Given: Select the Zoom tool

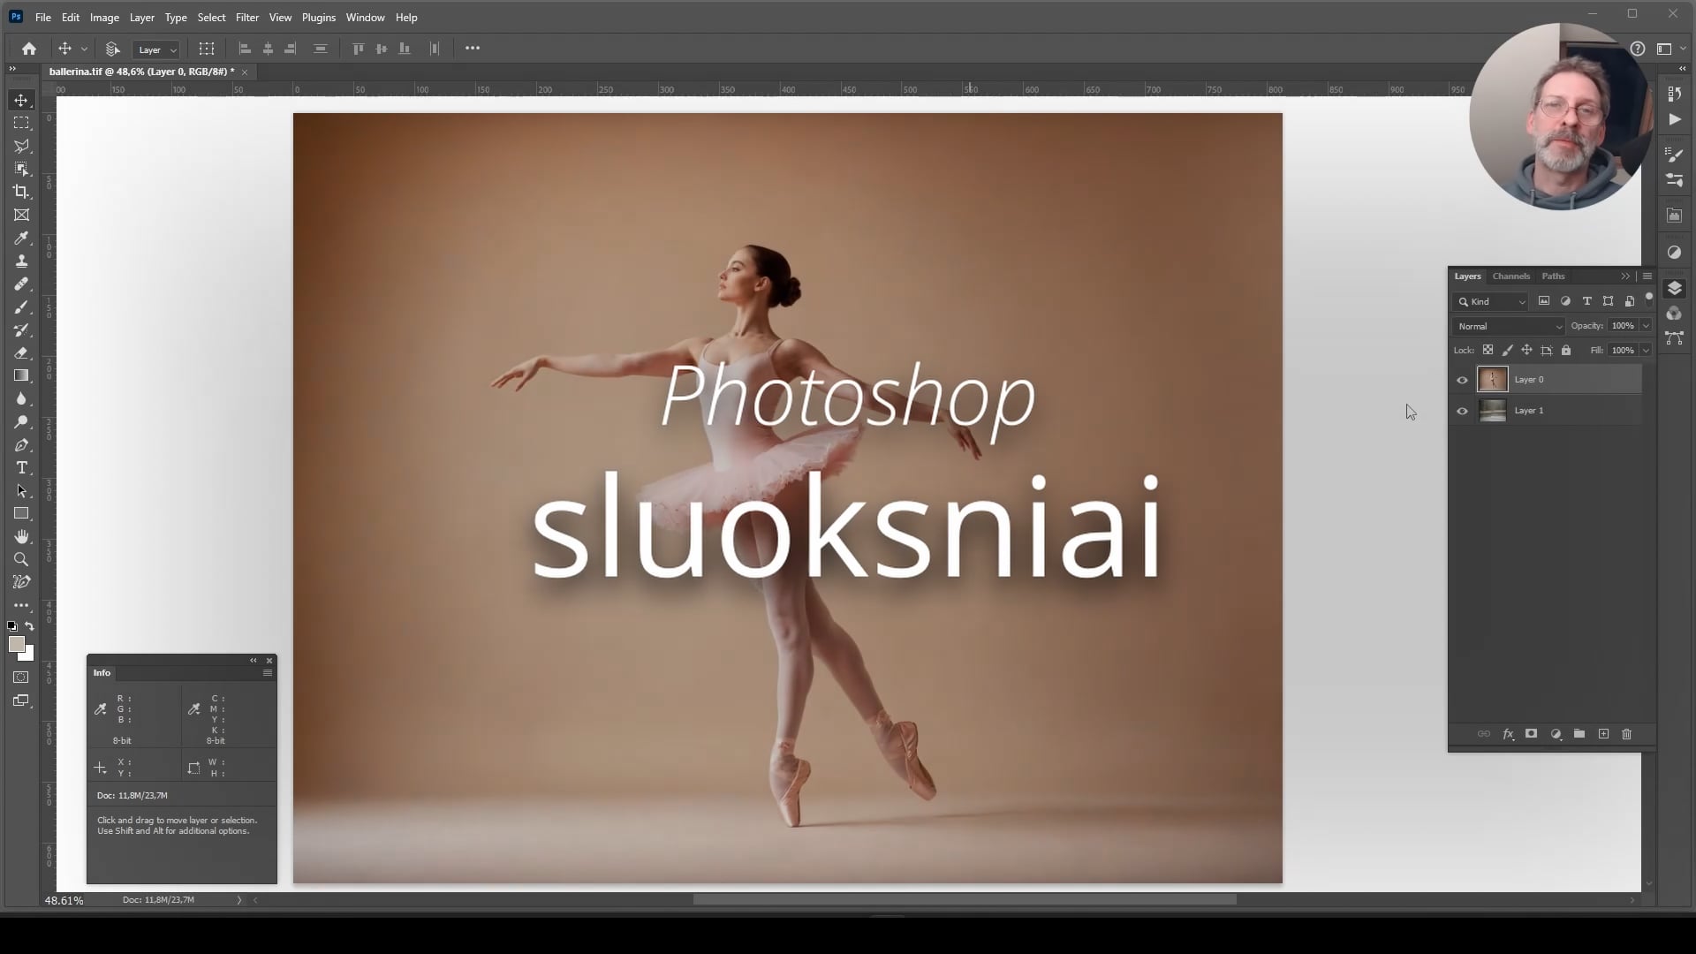Looking at the screenshot, I should (x=21, y=559).
